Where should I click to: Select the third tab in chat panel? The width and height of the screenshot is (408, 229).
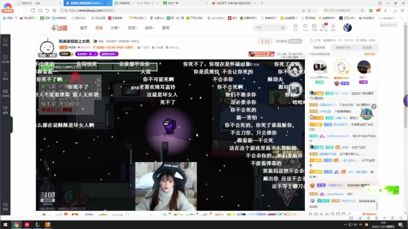pyautogui.click(x=367, y=48)
